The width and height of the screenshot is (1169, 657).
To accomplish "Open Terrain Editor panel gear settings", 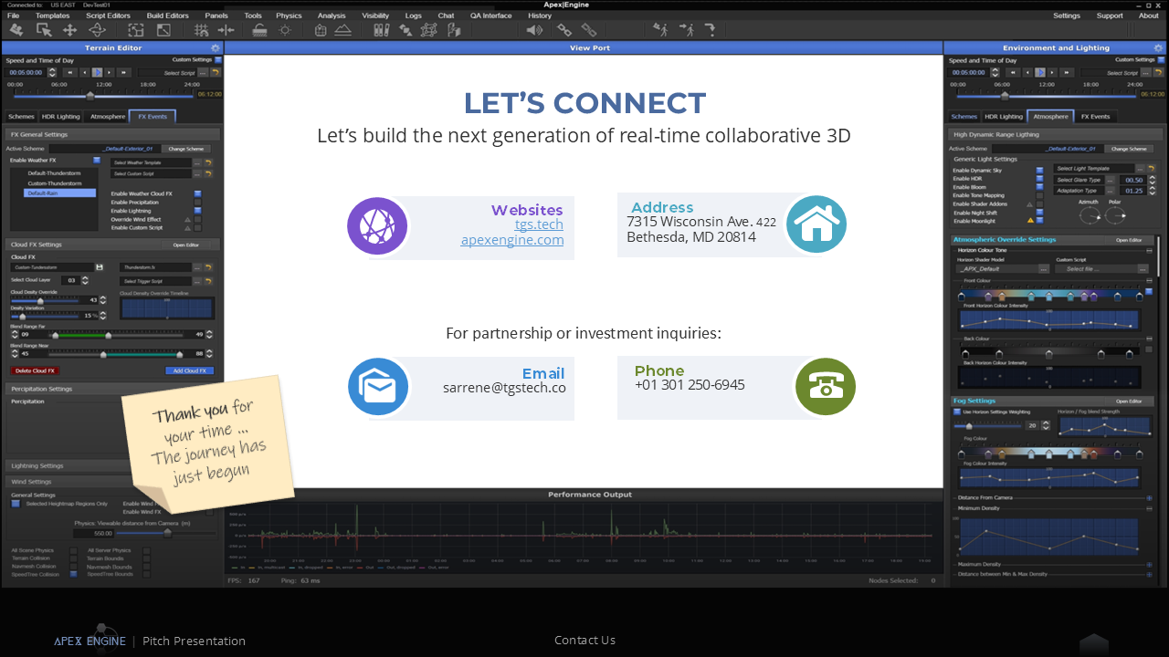I will click(215, 47).
